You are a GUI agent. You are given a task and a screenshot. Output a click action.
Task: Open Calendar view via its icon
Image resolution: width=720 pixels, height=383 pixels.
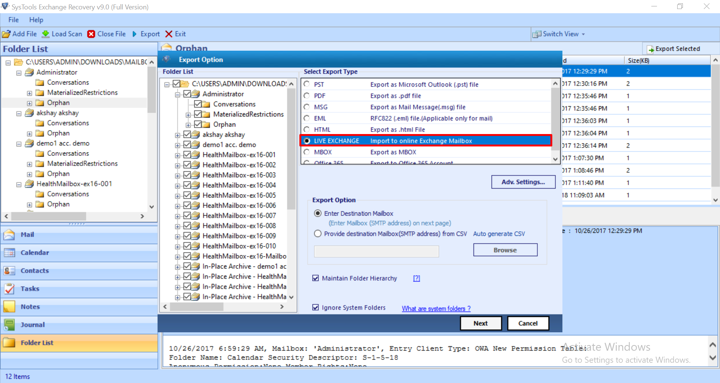[9, 253]
